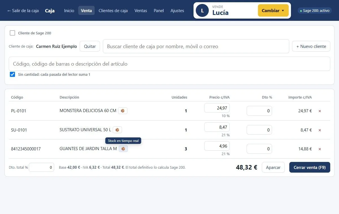Viewport: 339px width, 214px height.
Task: Click the Base 42,00 € summary text
Action: (69, 167)
